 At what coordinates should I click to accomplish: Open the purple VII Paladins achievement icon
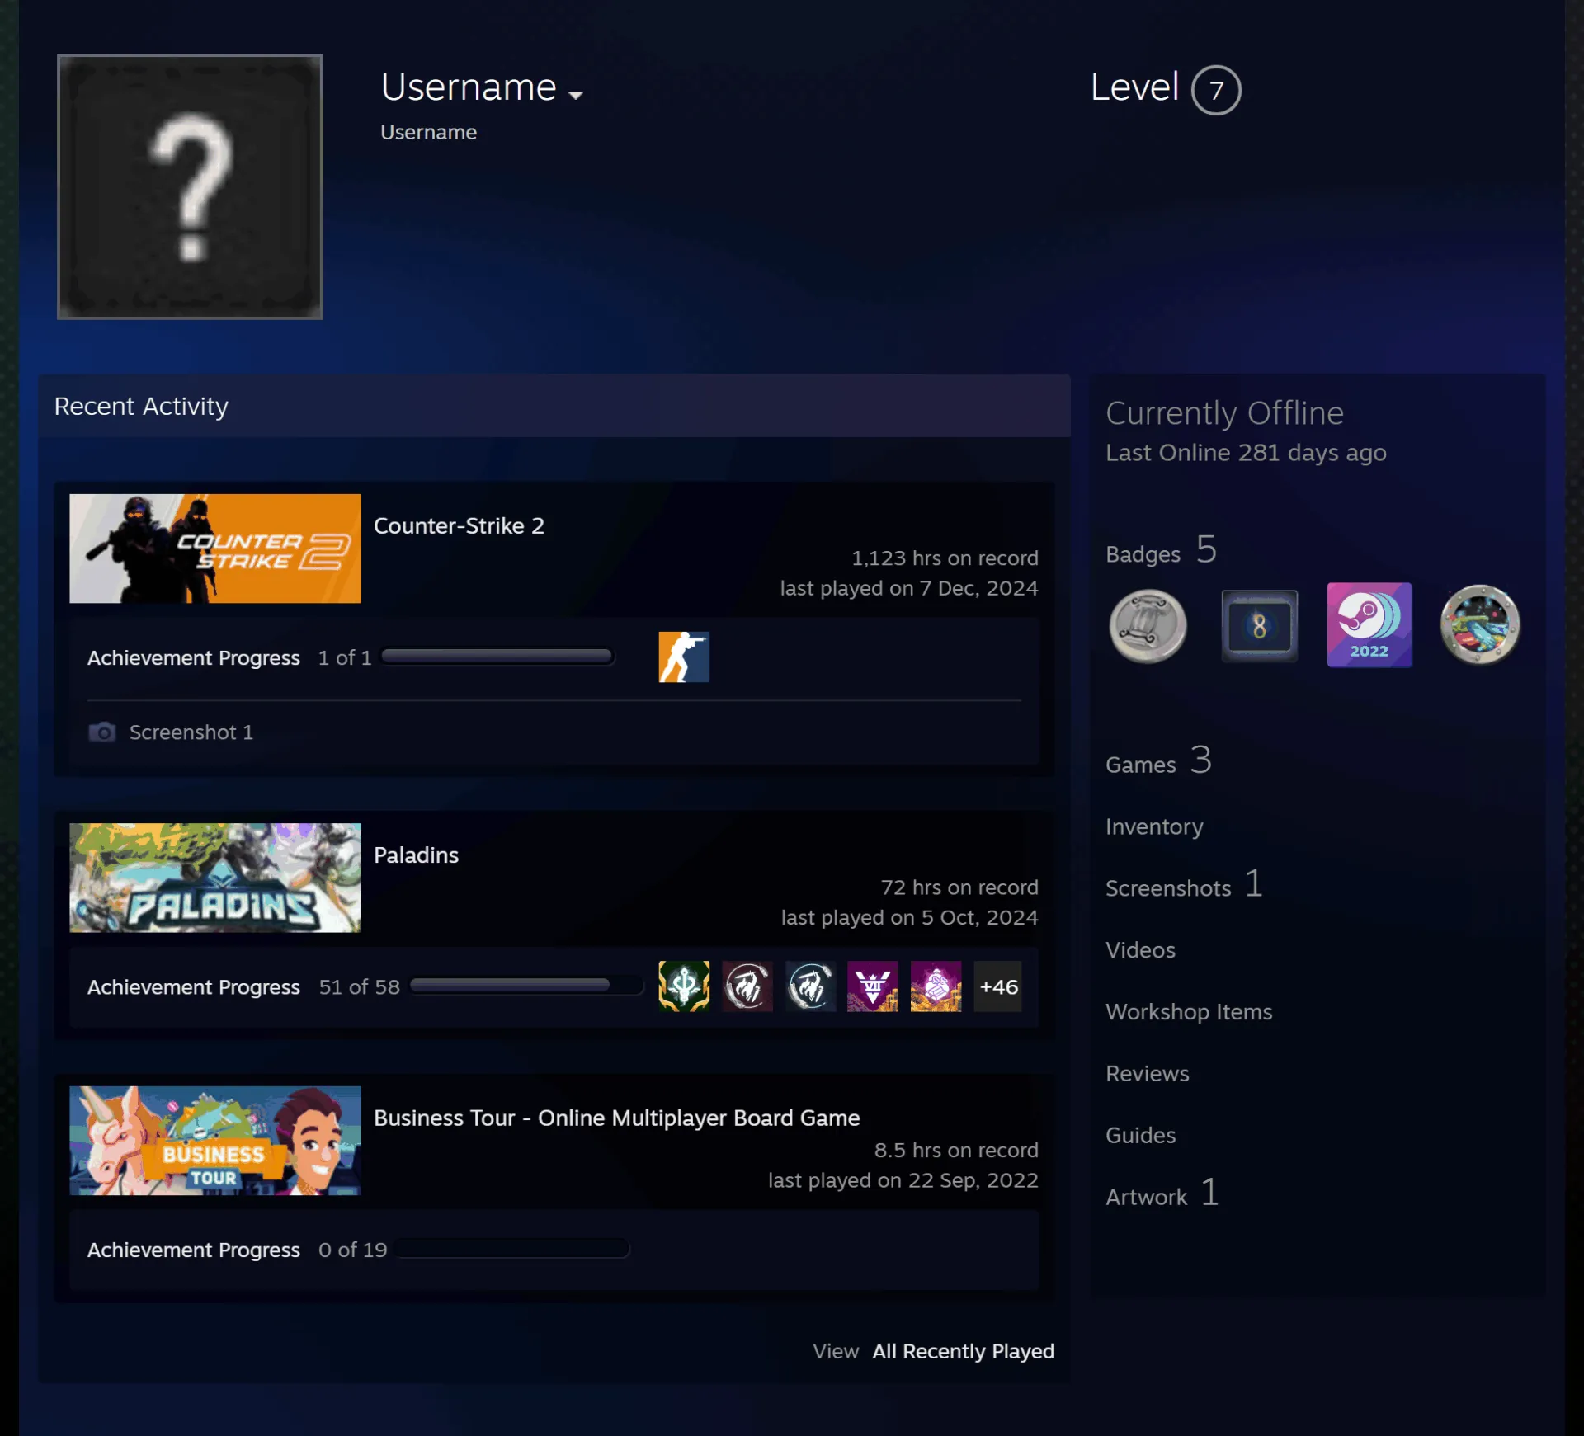click(872, 986)
